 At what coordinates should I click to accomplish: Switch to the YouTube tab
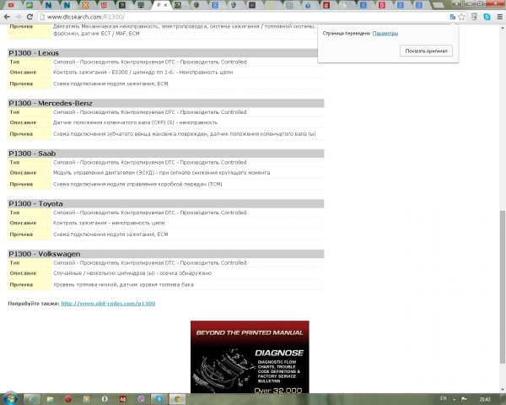pyautogui.click(x=11, y=5)
